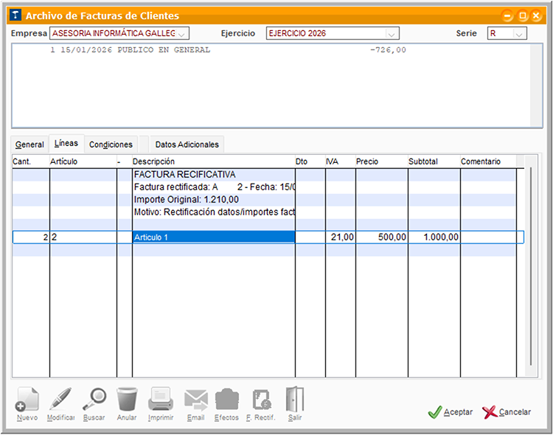Click the Efectos folder icon
The image size is (553, 435).
227,400
